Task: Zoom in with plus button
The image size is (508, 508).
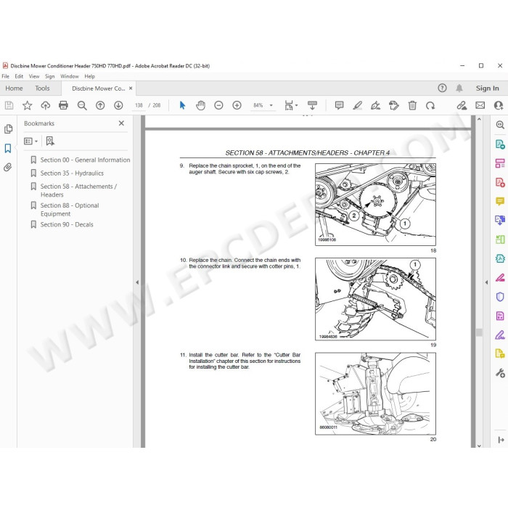Action: (x=237, y=105)
